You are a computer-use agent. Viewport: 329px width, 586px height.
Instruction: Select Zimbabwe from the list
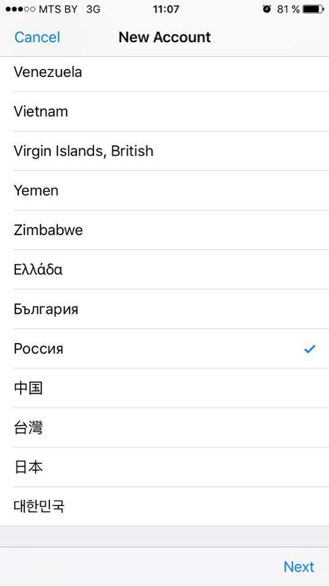coord(165,230)
